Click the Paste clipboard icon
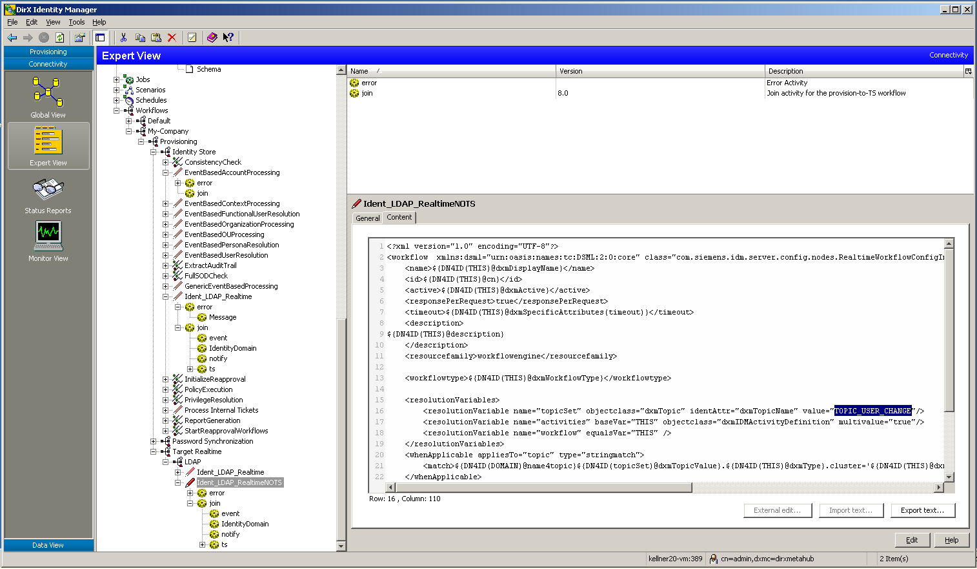 point(156,37)
